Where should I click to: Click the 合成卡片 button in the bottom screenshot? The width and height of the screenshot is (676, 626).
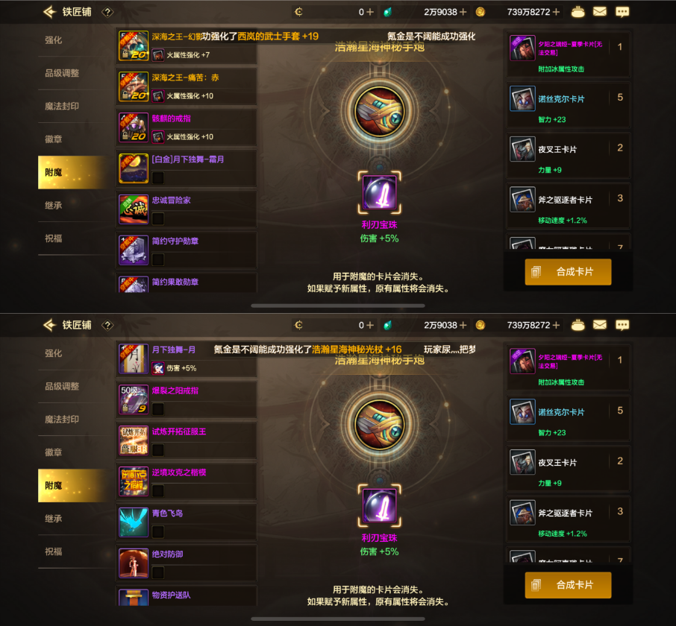568,585
